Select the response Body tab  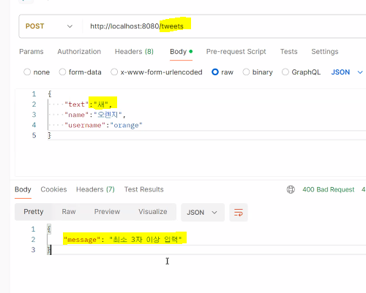coord(23,189)
